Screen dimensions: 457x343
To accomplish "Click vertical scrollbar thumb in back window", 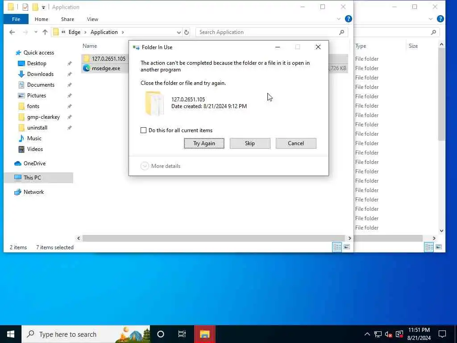I will [x=441, y=94].
